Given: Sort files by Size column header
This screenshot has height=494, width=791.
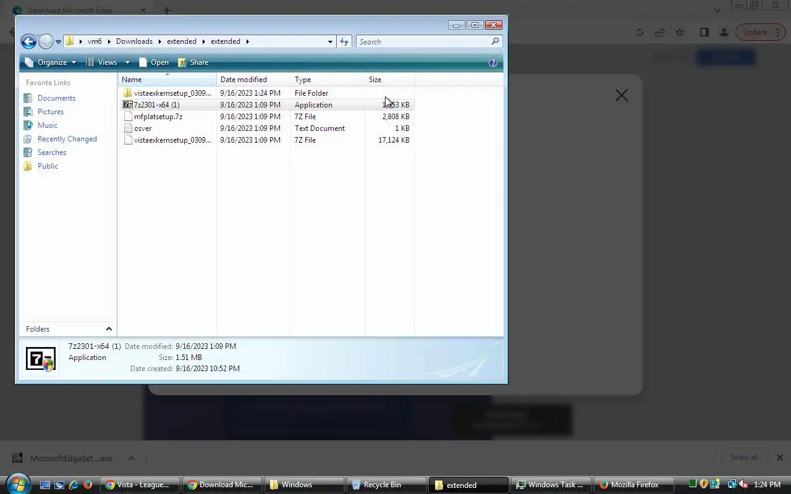Looking at the screenshot, I should click(x=389, y=80).
